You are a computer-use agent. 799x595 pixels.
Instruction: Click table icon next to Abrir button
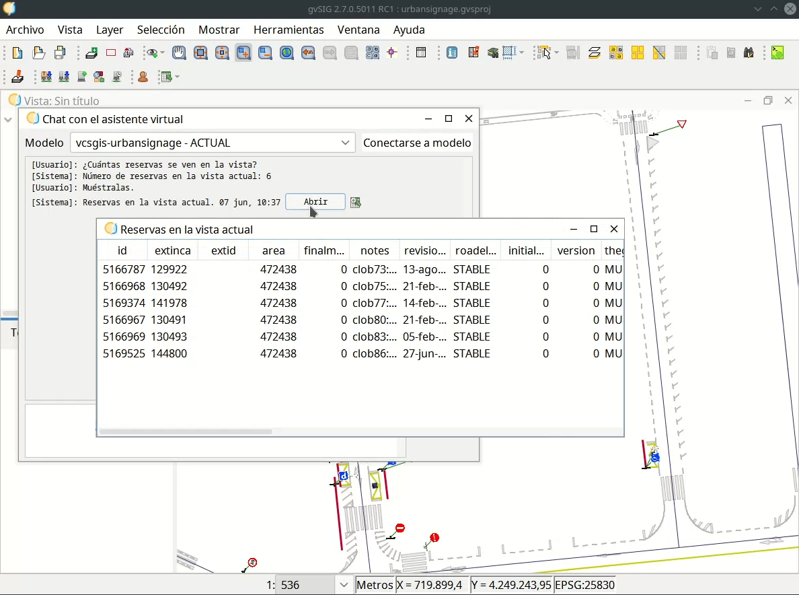click(356, 203)
